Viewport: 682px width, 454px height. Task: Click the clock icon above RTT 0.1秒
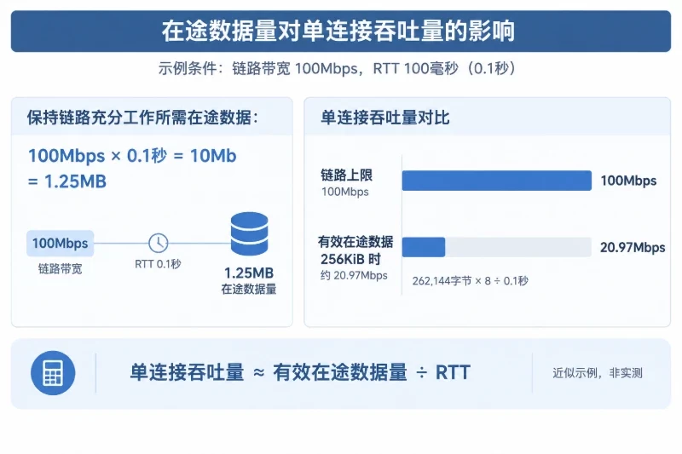pyautogui.click(x=159, y=243)
